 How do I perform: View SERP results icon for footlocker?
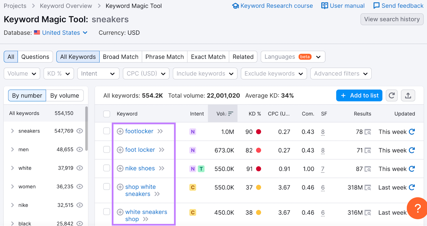pyautogui.click(x=368, y=132)
